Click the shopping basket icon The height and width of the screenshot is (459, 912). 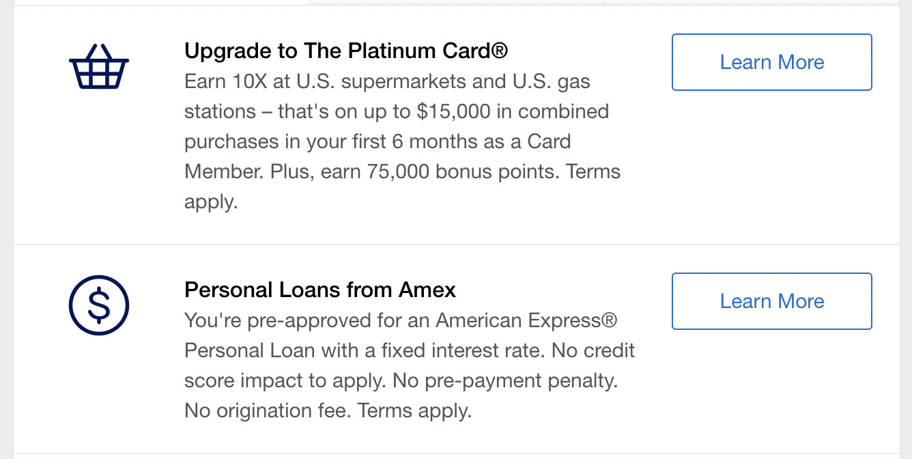99,67
